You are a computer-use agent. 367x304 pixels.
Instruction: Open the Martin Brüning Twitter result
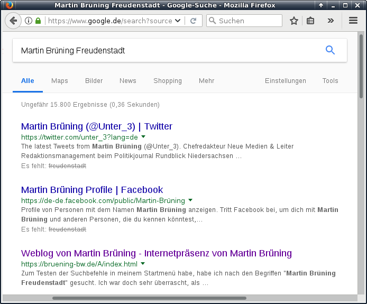(97, 126)
